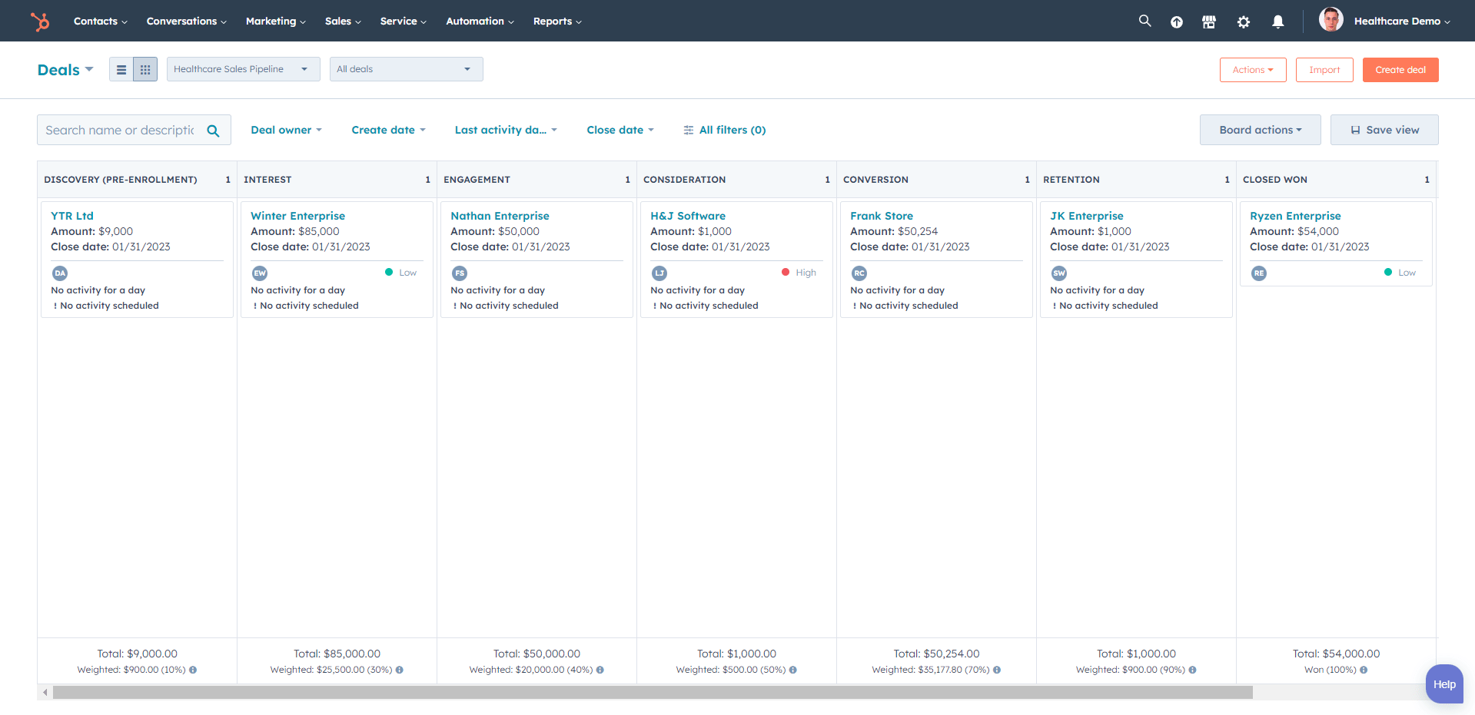Open All filters (0) panel
Viewport: 1475px width, 715px height.
pos(725,130)
